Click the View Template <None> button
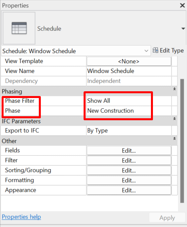The width and height of the screenshot is (187, 227). (x=129, y=62)
